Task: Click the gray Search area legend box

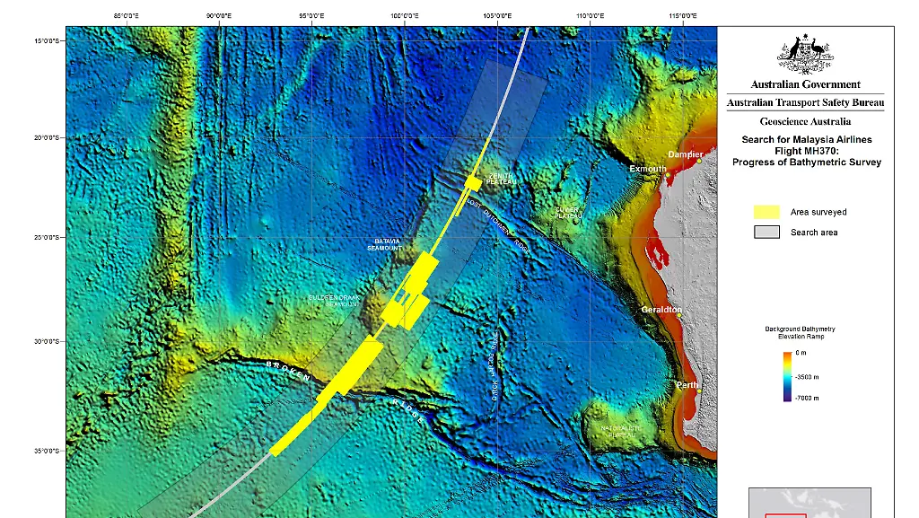Action: [x=766, y=232]
